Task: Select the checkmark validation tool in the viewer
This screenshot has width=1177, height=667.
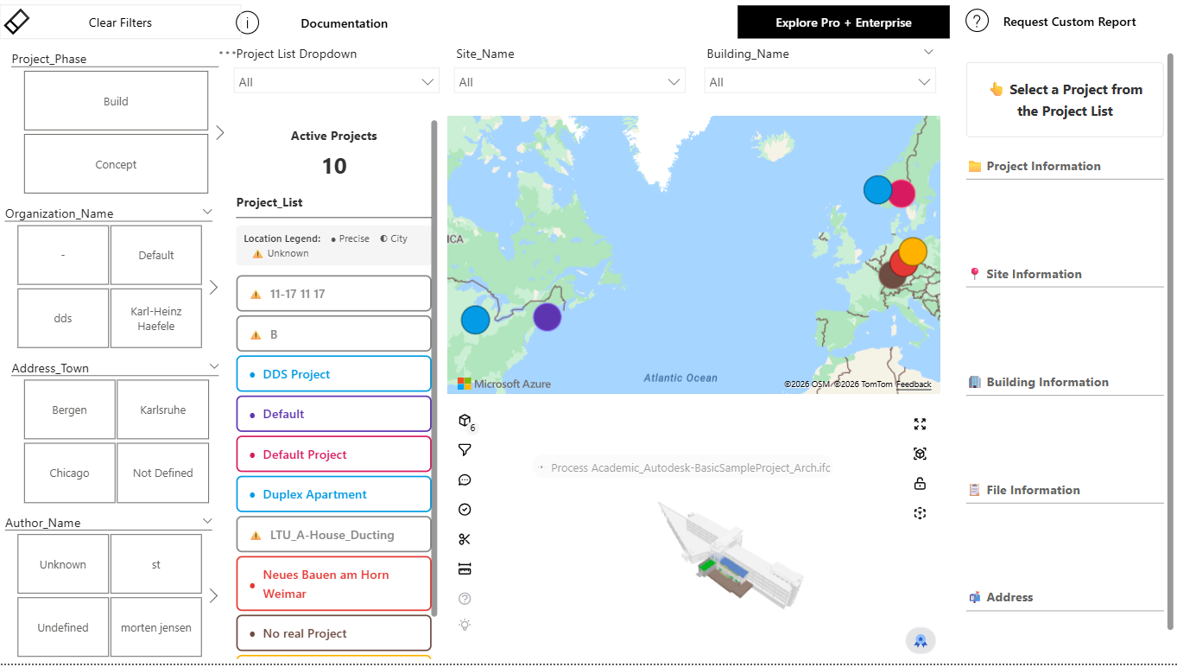Action: click(x=464, y=509)
